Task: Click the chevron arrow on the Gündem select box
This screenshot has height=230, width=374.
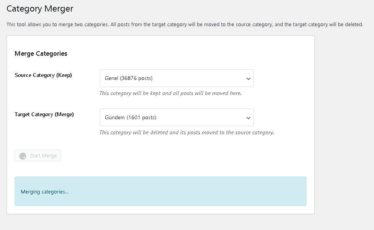Action: click(248, 118)
